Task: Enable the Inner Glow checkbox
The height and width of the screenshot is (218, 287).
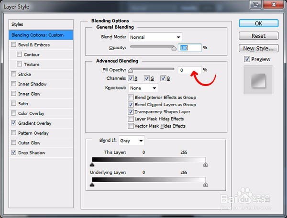Action: click(13, 93)
